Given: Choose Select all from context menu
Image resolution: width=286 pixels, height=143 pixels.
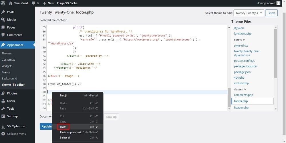Looking at the screenshot, I should point(78,138).
